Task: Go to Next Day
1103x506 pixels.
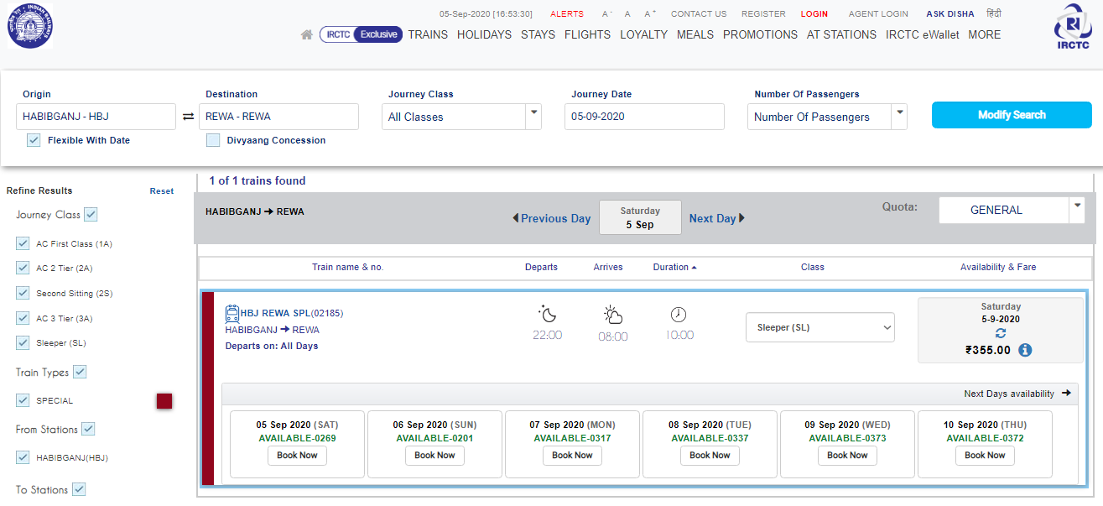Action: (x=717, y=218)
